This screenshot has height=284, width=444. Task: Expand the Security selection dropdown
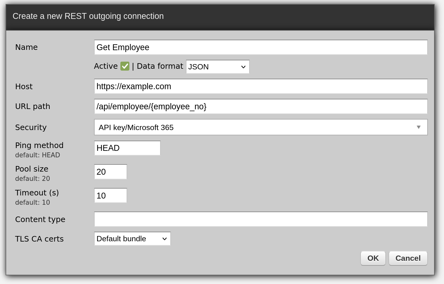point(261,127)
